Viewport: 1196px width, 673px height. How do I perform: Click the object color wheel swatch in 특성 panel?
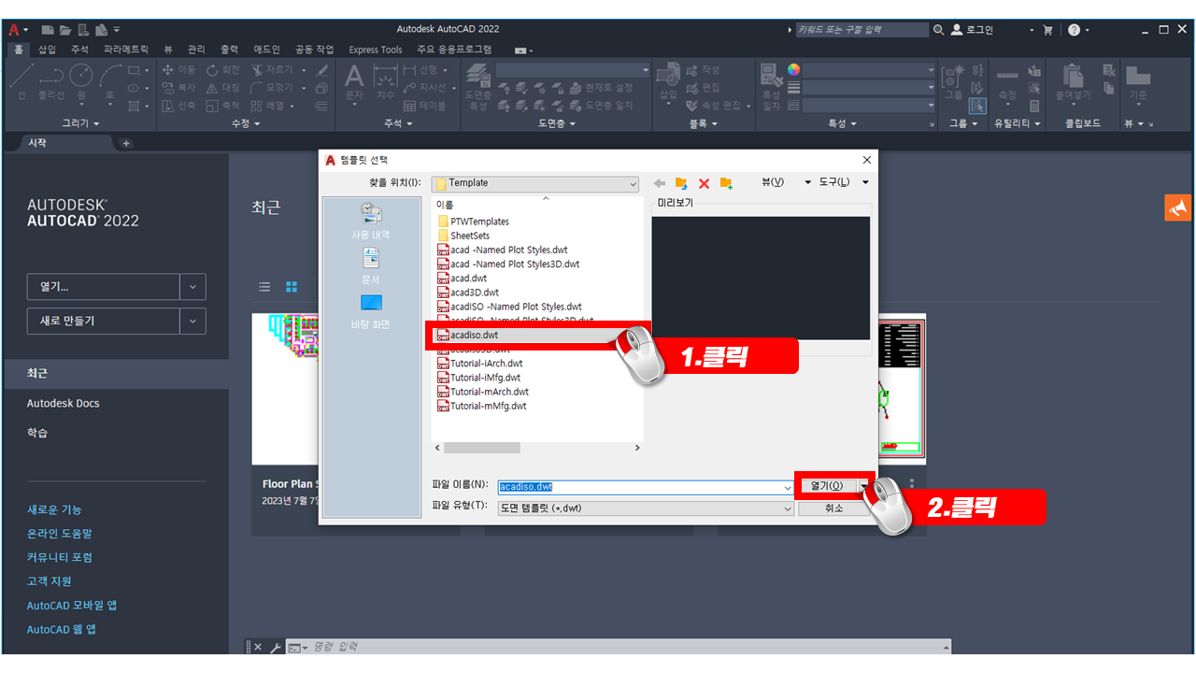[x=794, y=69]
